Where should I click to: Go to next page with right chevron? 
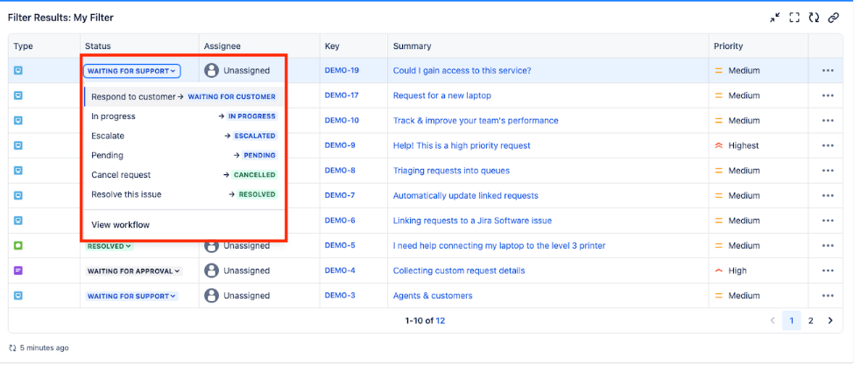click(x=830, y=320)
